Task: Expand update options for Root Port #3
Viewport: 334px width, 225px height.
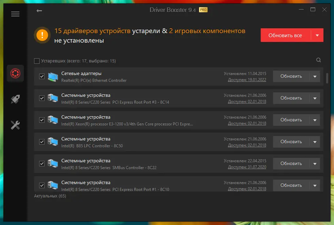Action: pos(315,98)
